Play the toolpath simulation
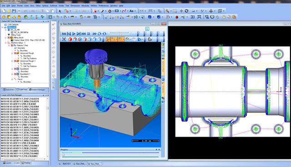The width and height of the screenshot is (291, 167). 74,34
